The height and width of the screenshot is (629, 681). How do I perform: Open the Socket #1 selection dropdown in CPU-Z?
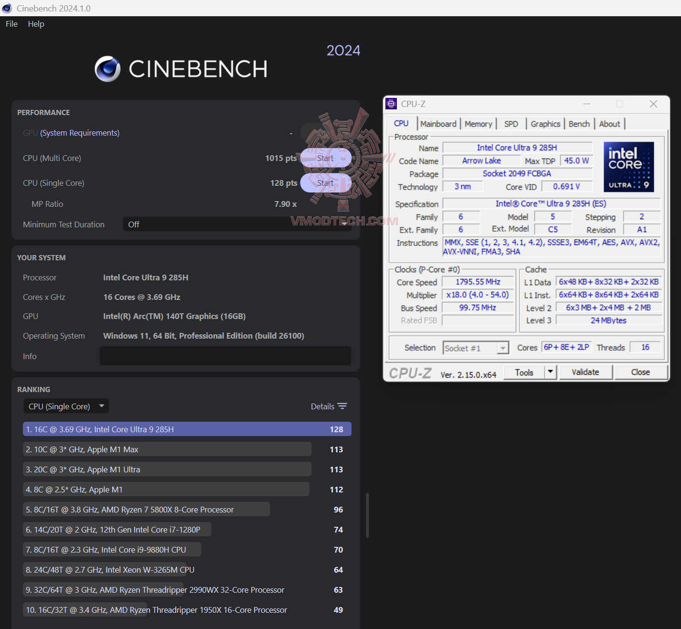point(476,348)
